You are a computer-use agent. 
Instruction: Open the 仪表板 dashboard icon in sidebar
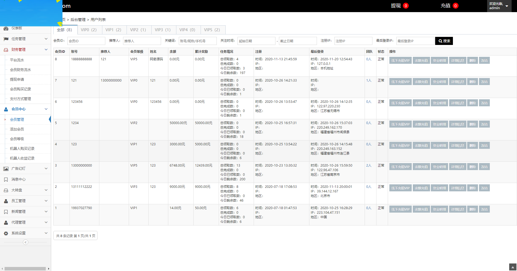(x=6, y=28)
